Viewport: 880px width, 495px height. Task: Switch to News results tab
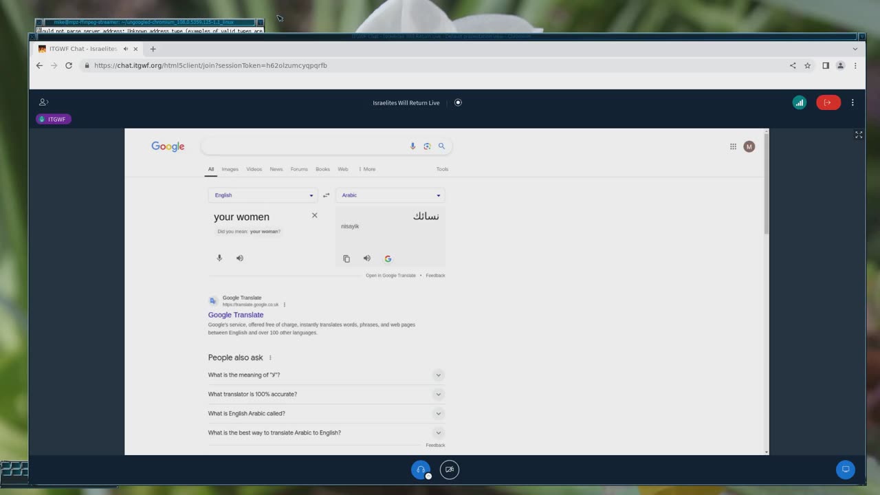276,169
